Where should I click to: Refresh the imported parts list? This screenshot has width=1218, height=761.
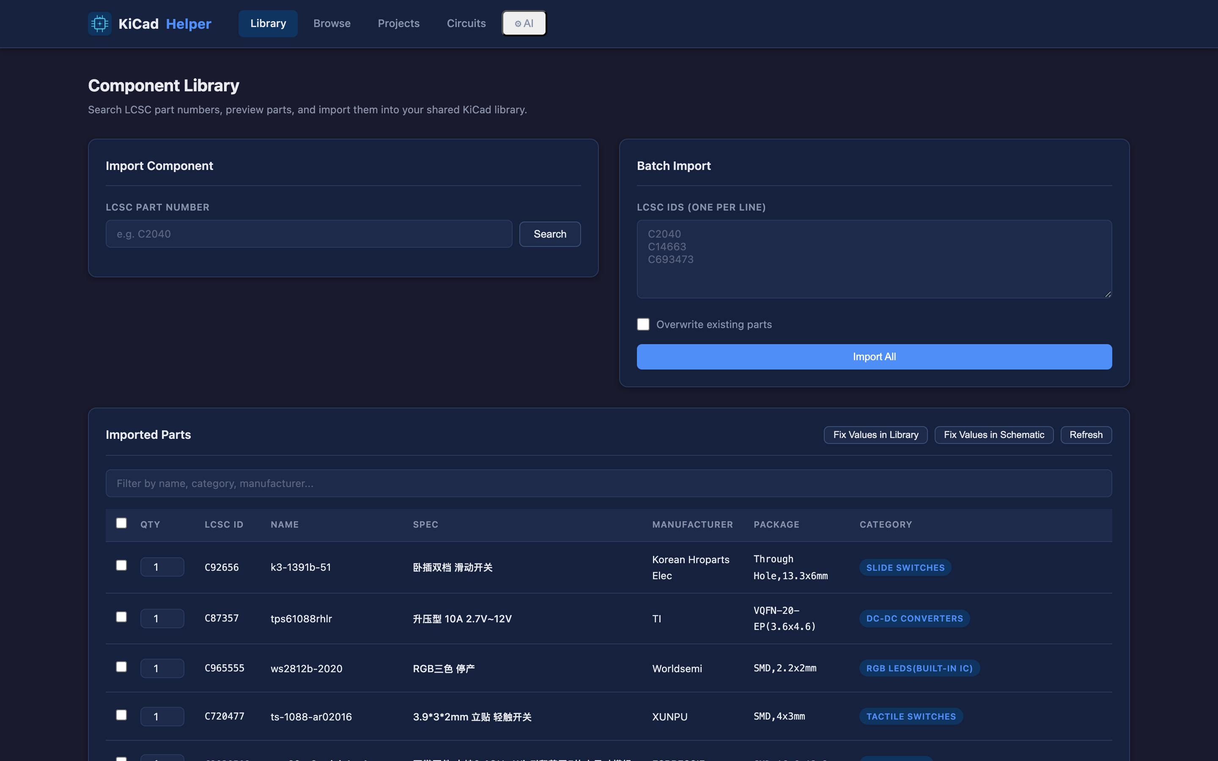[x=1086, y=435]
